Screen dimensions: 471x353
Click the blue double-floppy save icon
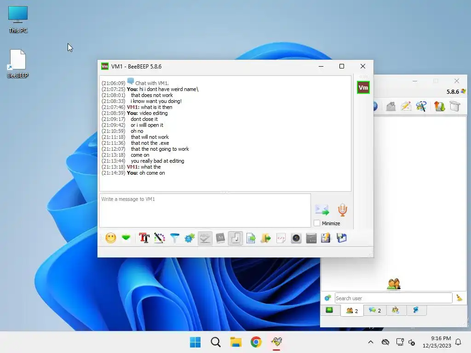[x=342, y=238]
